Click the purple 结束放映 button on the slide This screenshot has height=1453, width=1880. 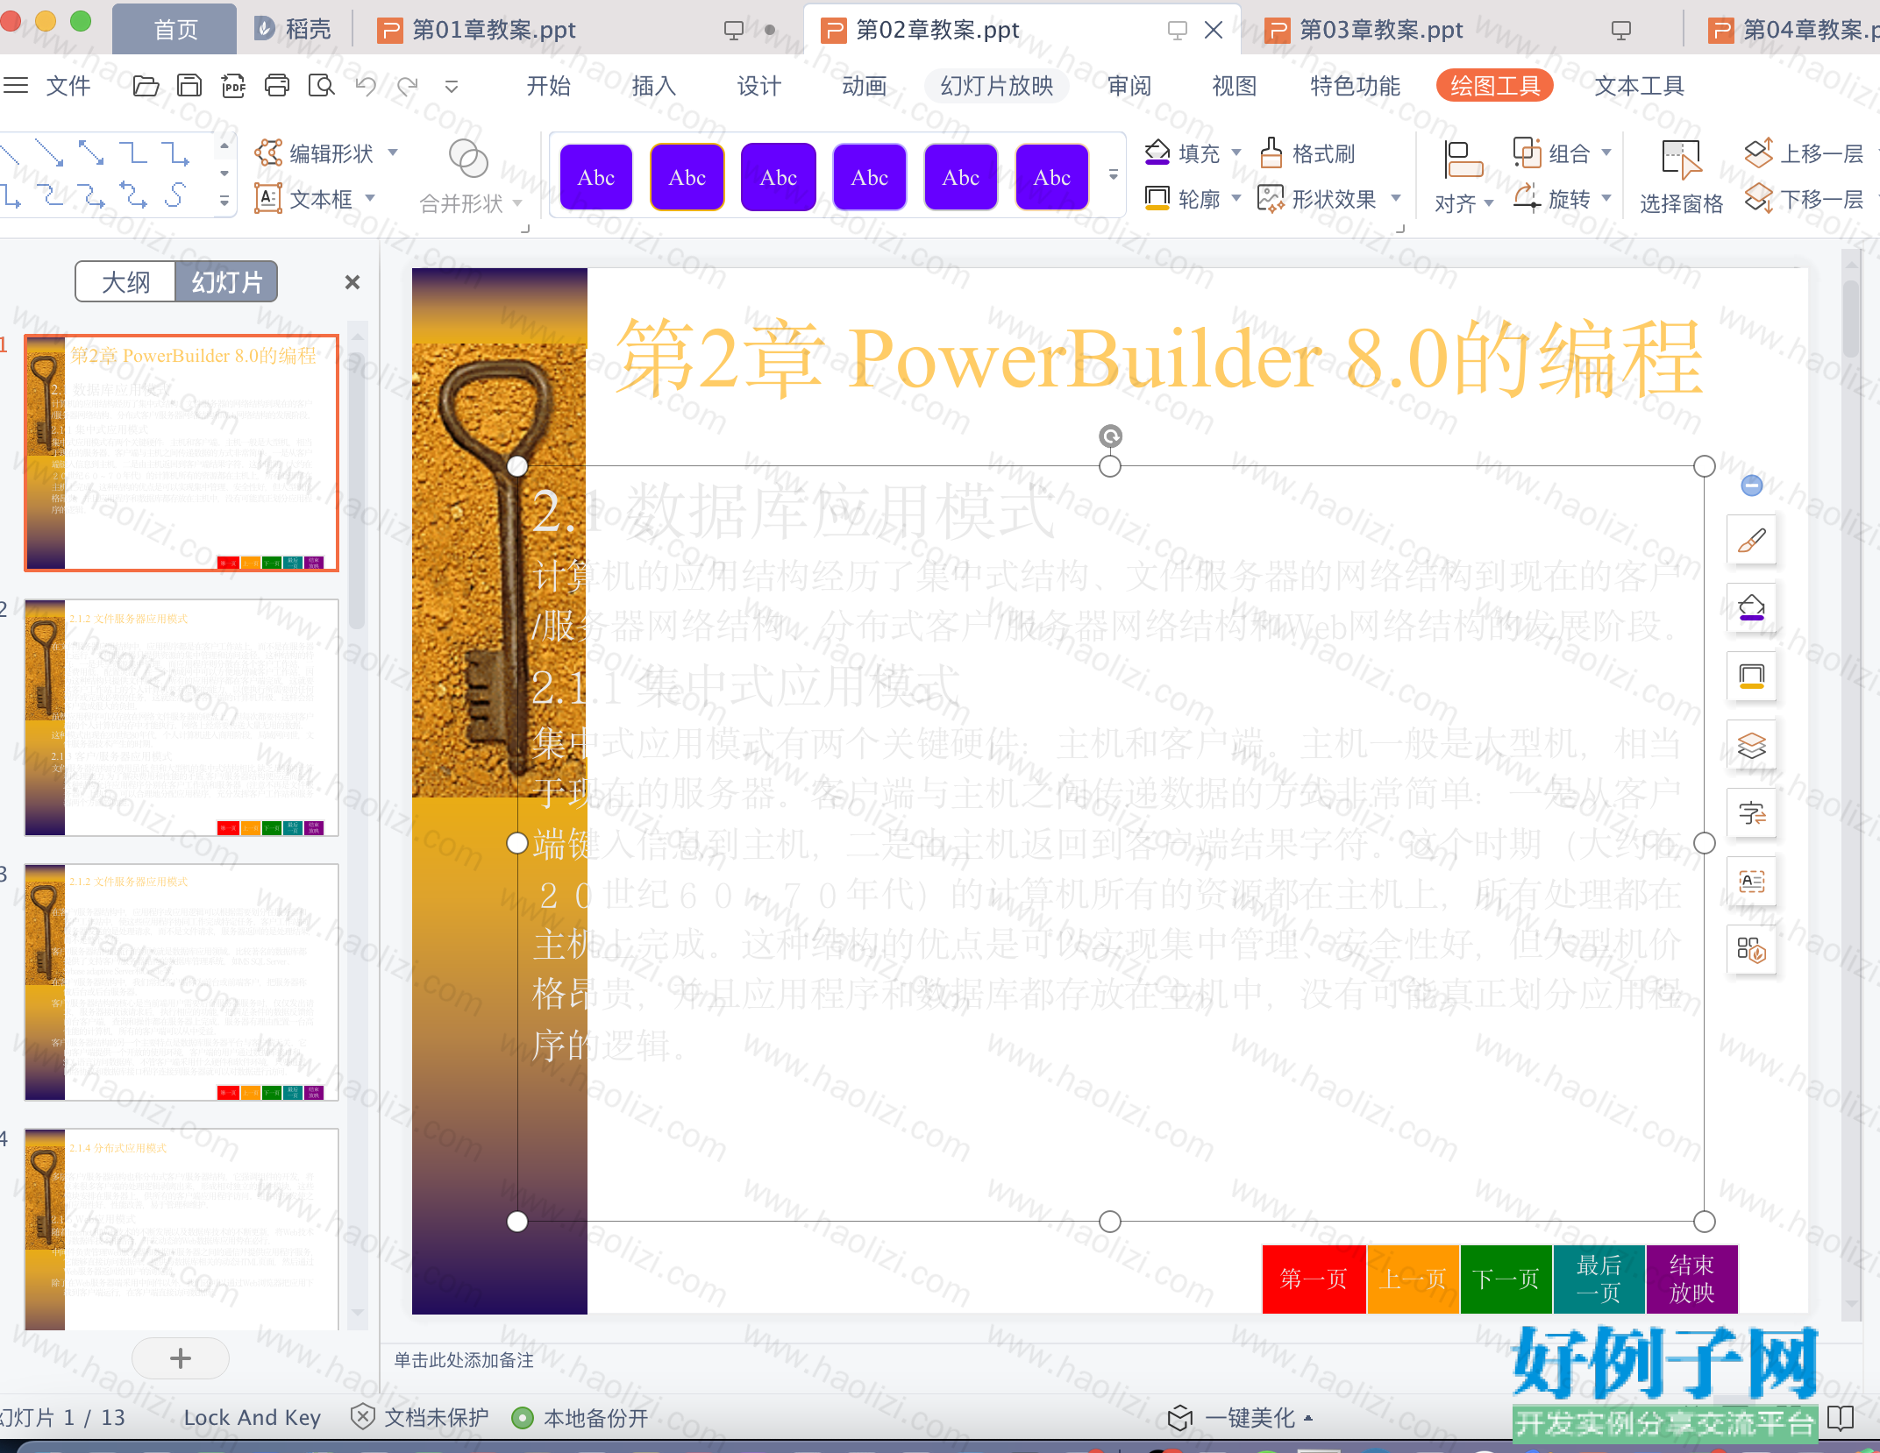click(1691, 1279)
